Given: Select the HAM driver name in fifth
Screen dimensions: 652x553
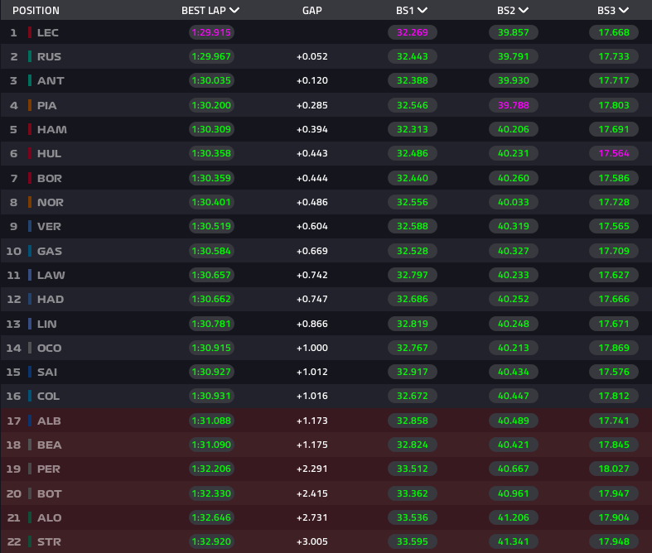Looking at the screenshot, I should (x=51, y=129).
